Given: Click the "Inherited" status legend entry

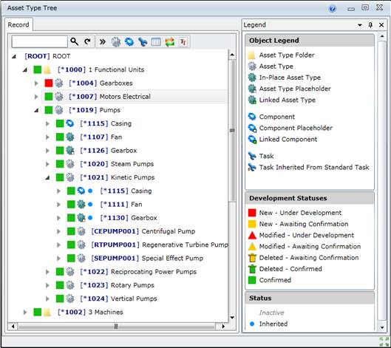Looking at the screenshot, I should pos(273,324).
